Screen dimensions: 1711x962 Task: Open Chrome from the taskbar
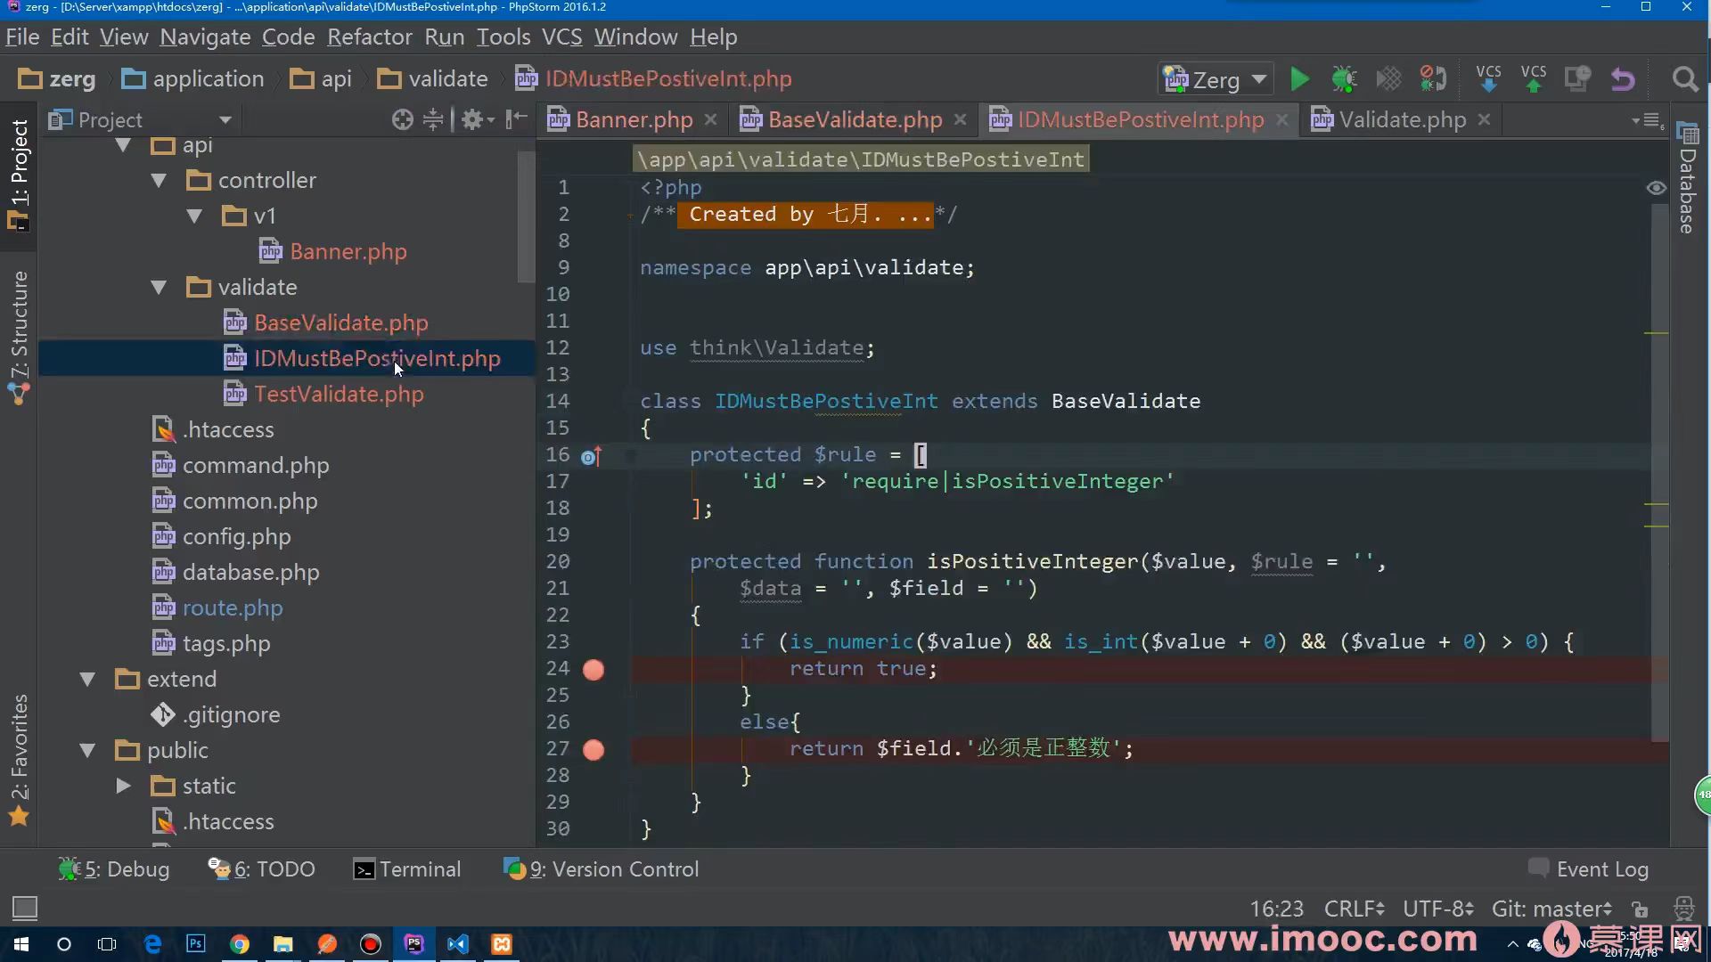[x=240, y=944]
